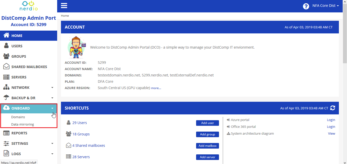Click the Add server button

(x=208, y=157)
